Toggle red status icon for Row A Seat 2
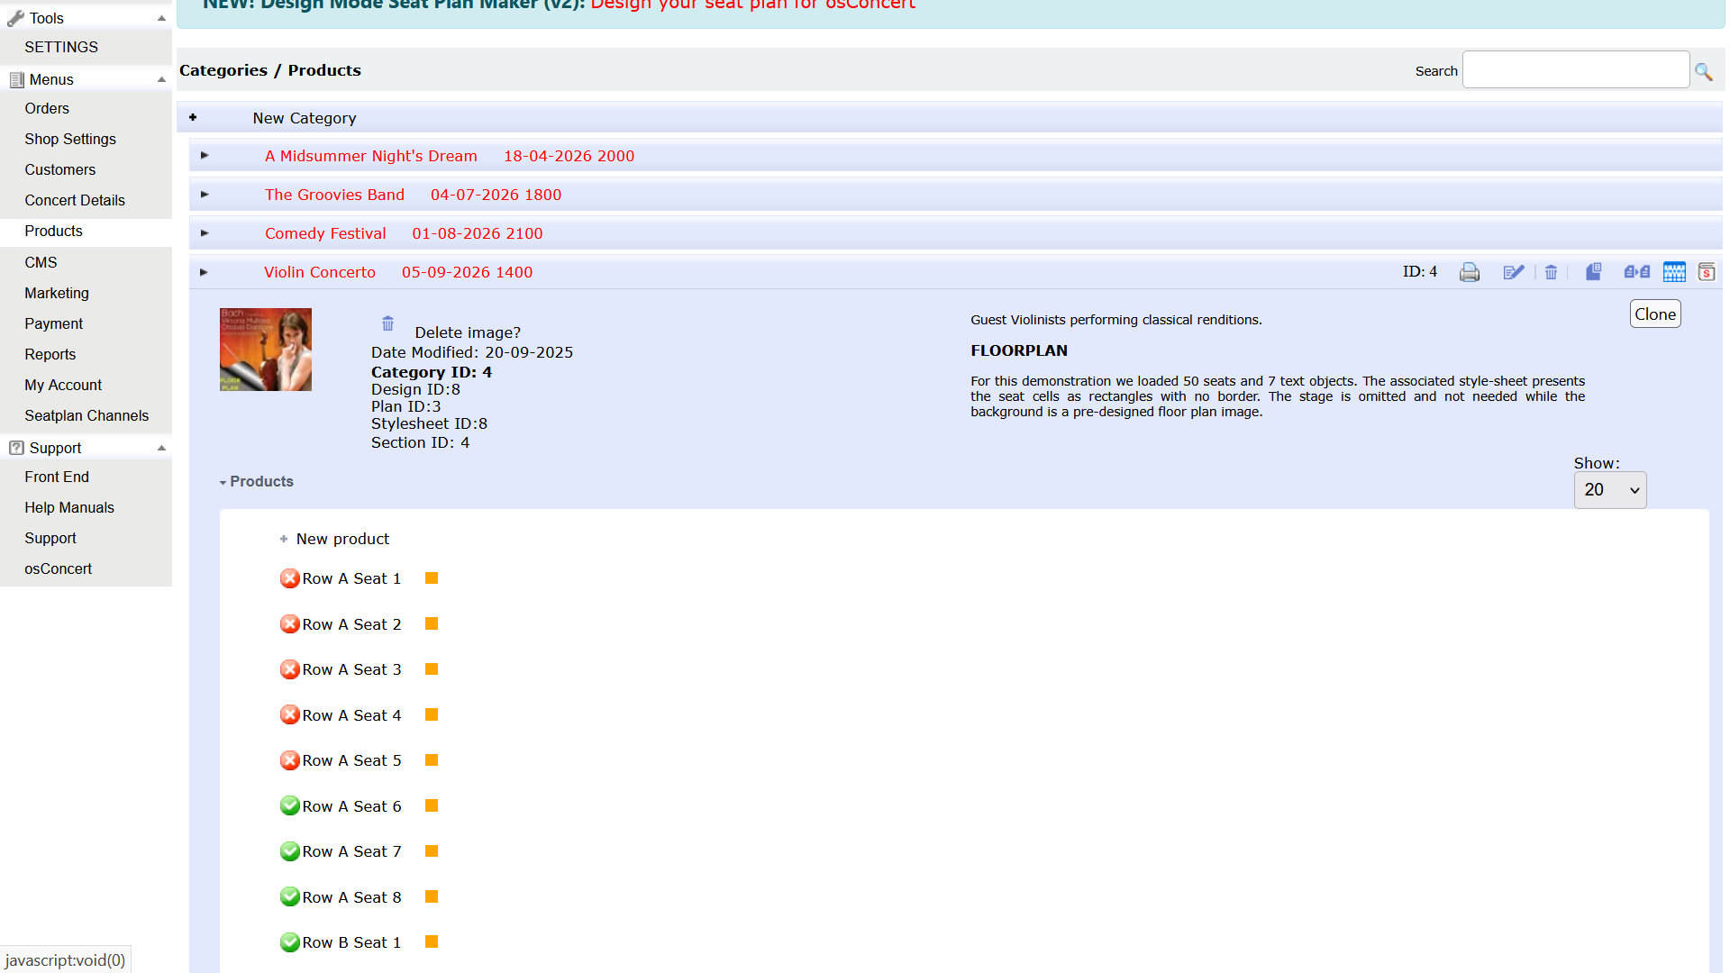Screen dimensions: 1730x973 (x=290, y=623)
